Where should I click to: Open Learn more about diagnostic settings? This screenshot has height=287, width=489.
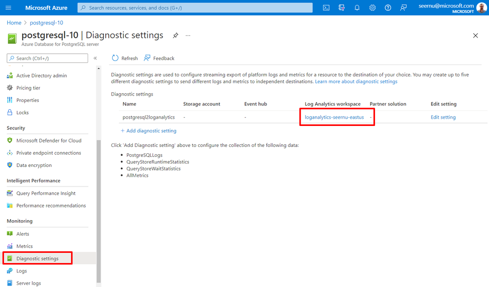(x=356, y=82)
